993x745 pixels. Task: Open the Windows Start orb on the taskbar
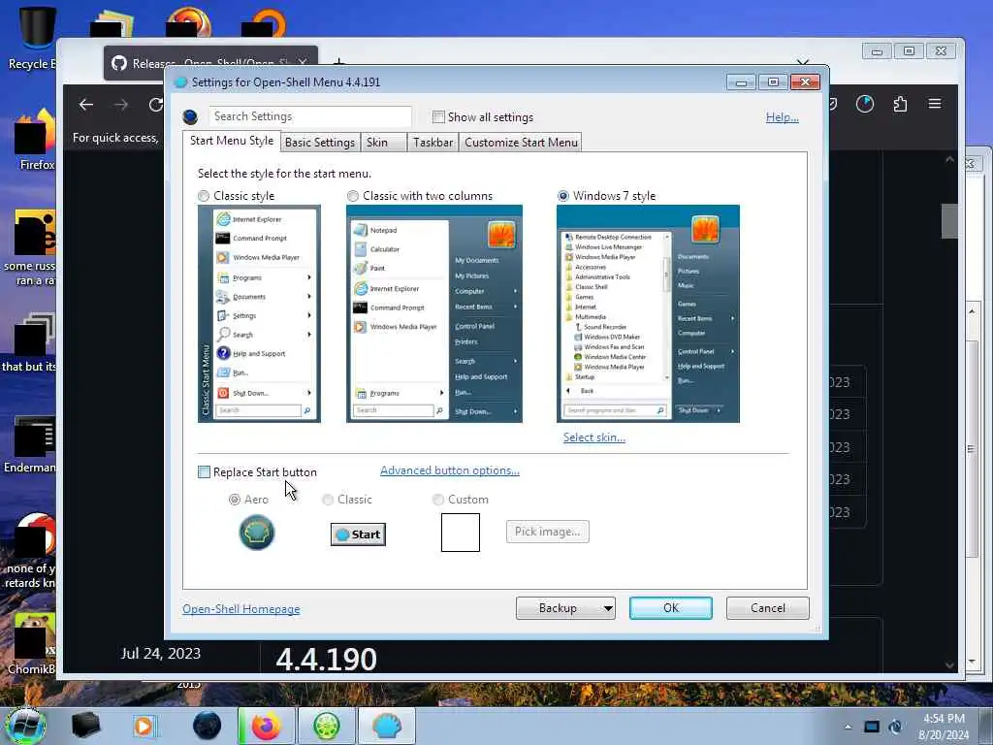(25, 726)
